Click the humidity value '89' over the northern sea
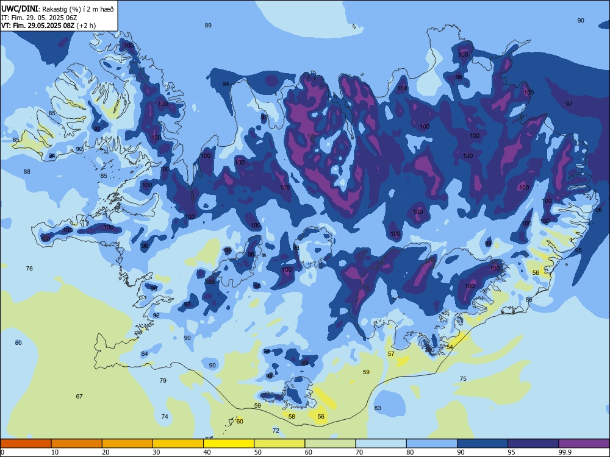This screenshot has height=457, width=610. [x=208, y=25]
